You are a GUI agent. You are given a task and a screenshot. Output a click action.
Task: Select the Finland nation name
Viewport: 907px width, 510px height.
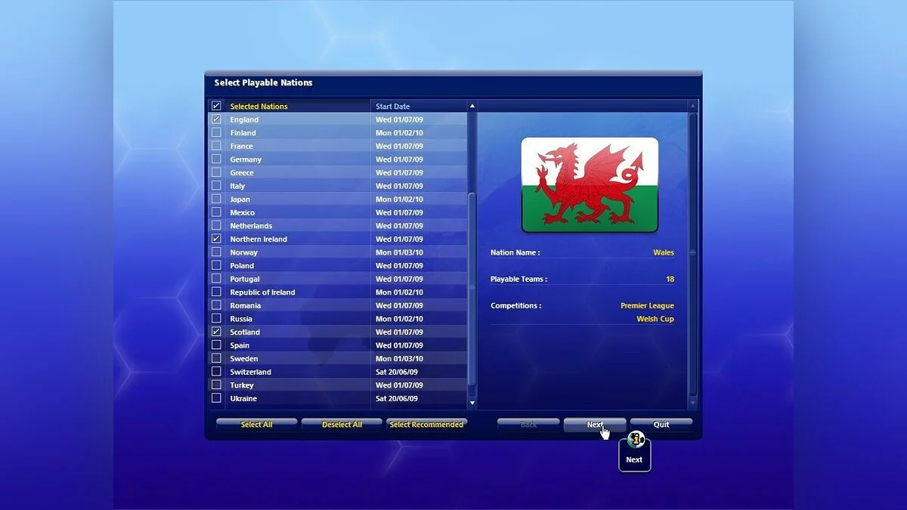(243, 133)
